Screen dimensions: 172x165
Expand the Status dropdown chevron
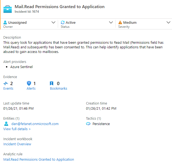pyautogui.click(x=111, y=22)
